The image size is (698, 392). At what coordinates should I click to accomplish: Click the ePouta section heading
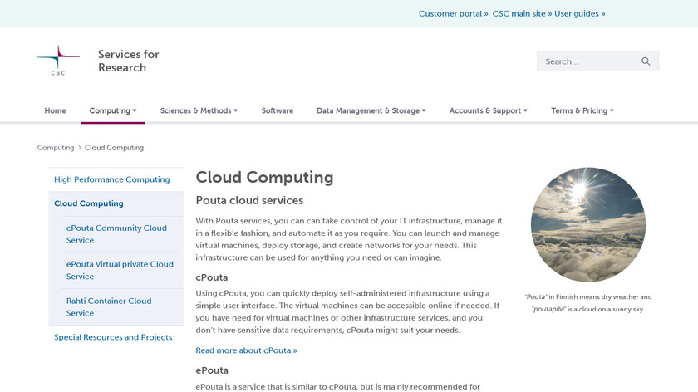[x=212, y=370]
